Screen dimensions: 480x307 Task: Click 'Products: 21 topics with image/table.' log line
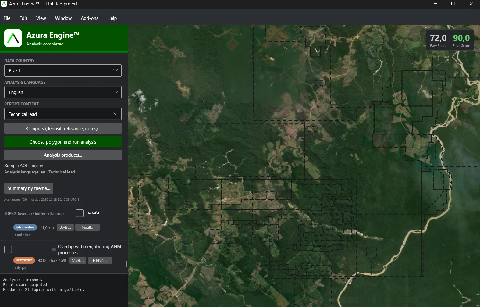tap(44, 290)
